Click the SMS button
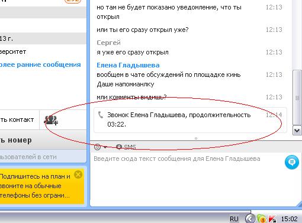Image resolution: width=302 pixels, height=223 pixels. pyautogui.click(x=126, y=147)
